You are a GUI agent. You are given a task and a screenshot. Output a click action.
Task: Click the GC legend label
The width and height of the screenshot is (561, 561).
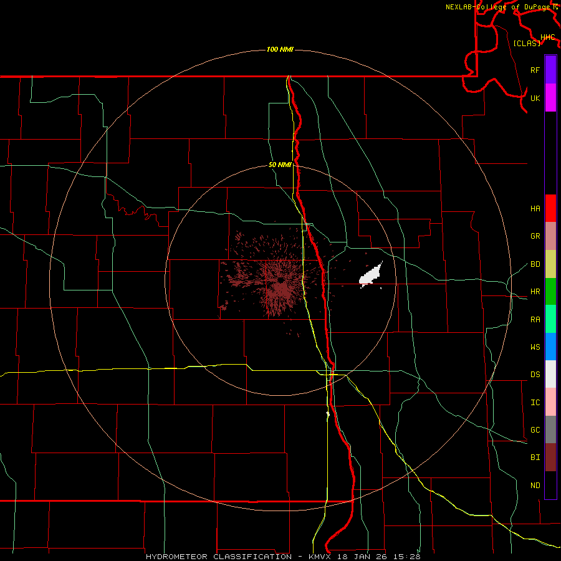535,429
